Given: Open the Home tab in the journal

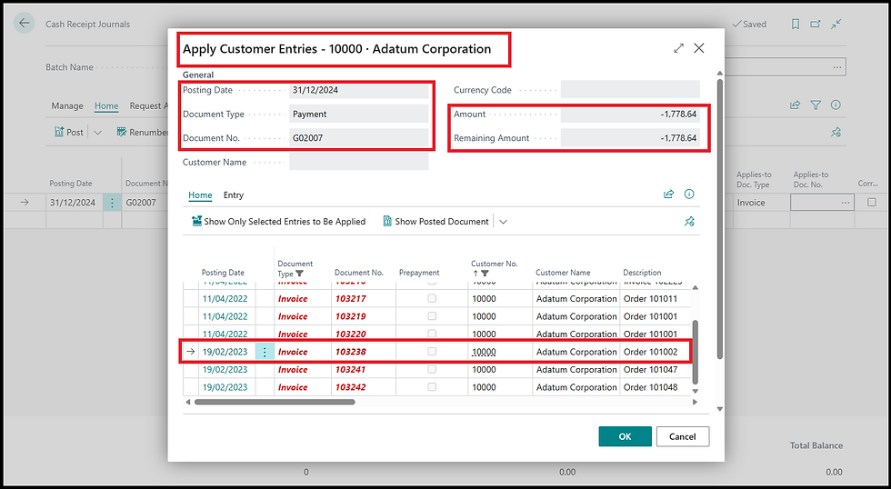Looking at the screenshot, I should coord(106,105).
